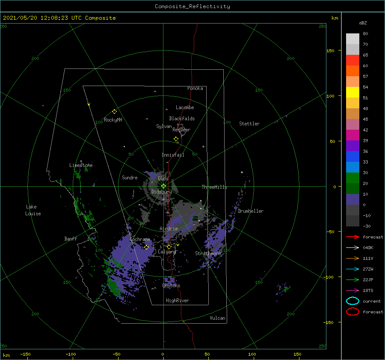
Task: Click the Innisfail town label
Action: click(x=173, y=155)
